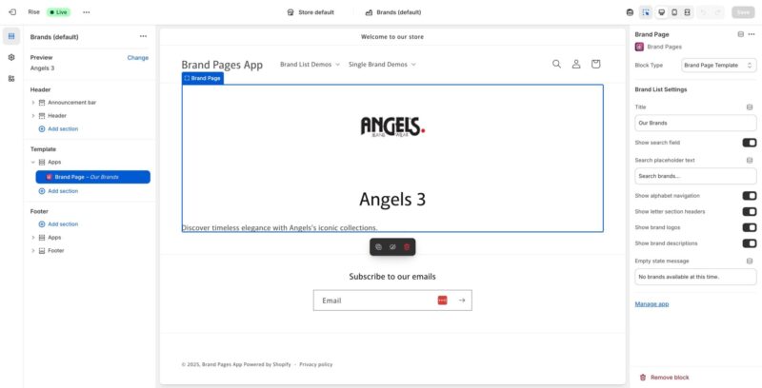Toggle Show letter section headers switch
The width and height of the screenshot is (762, 388).
click(750, 211)
